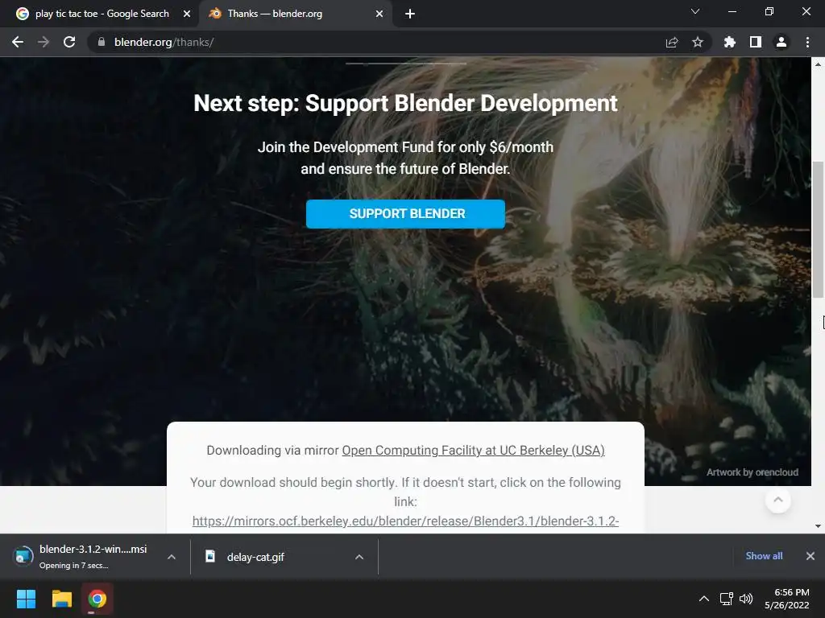Click the Opening in 7 secs status text
Image resolution: width=825 pixels, height=618 pixels.
[x=73, y=566]
